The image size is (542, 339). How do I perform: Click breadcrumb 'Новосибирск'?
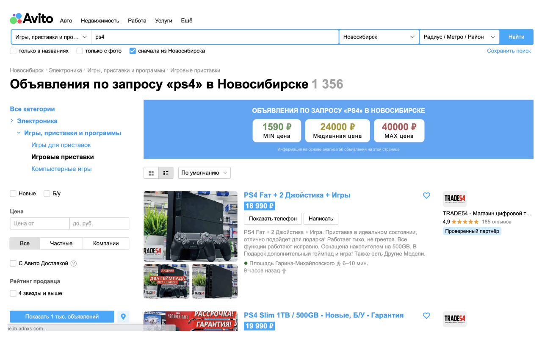(27, 70)
